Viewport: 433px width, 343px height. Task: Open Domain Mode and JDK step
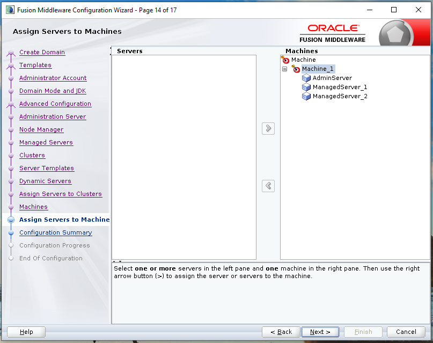53,91
